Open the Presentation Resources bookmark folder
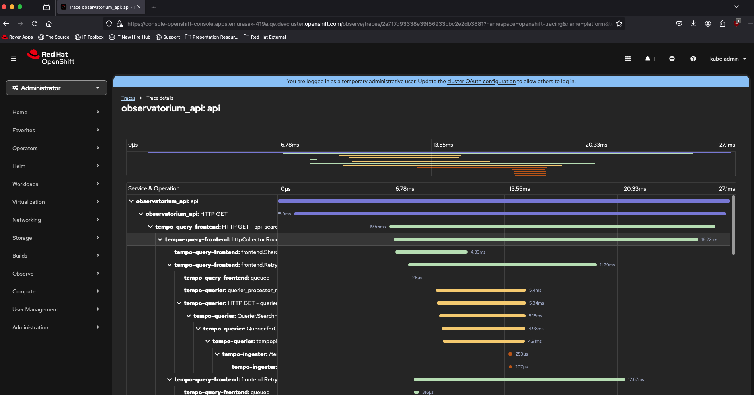 212,37
